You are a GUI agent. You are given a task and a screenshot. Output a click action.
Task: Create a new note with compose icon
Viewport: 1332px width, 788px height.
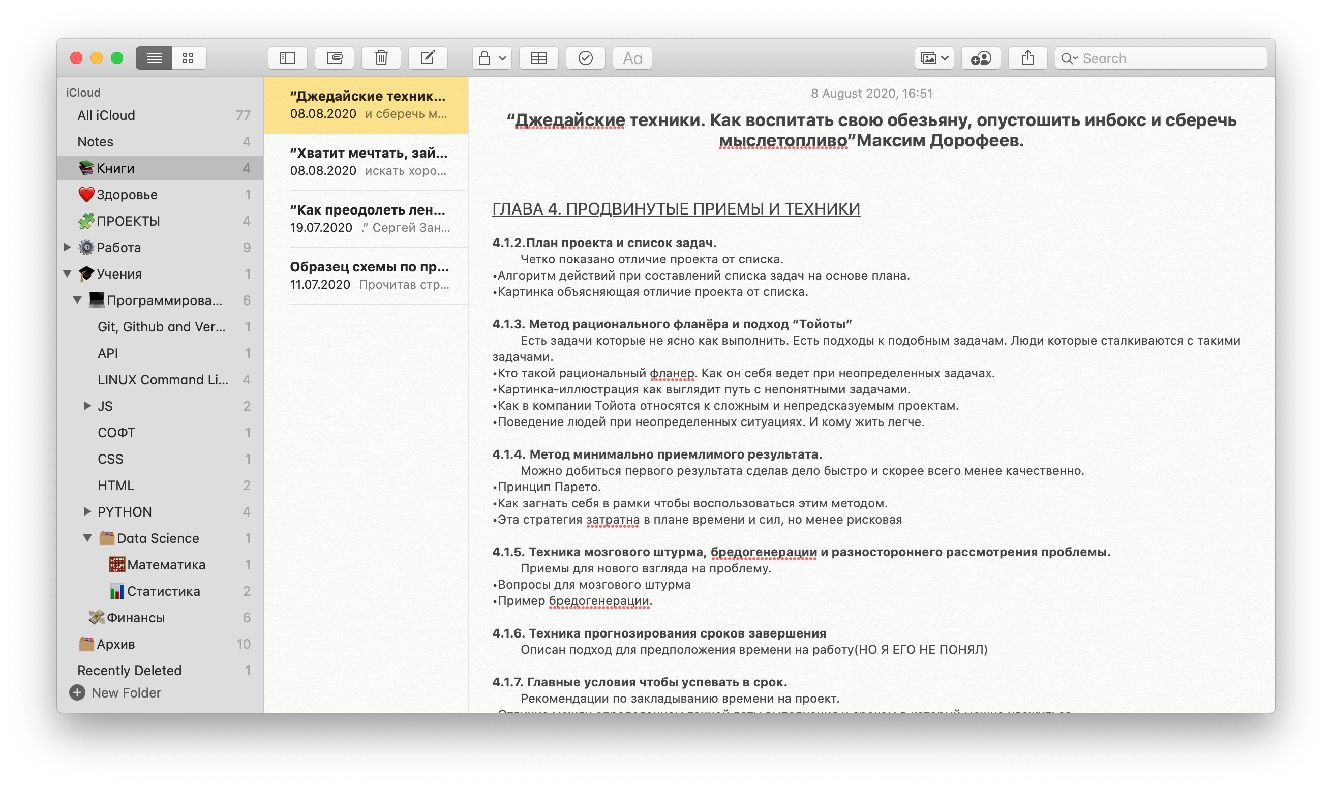(x=428, y=58)
